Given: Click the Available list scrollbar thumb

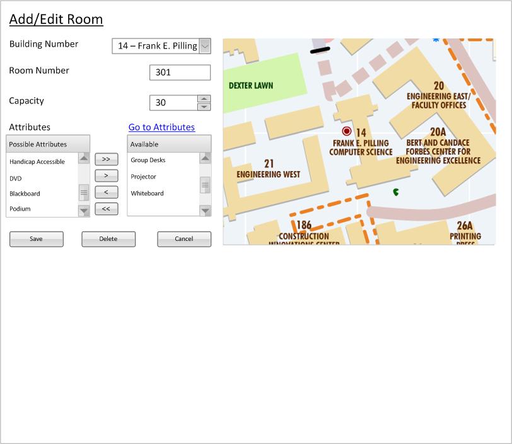Looking at the screenshot, I should [205, 185].
